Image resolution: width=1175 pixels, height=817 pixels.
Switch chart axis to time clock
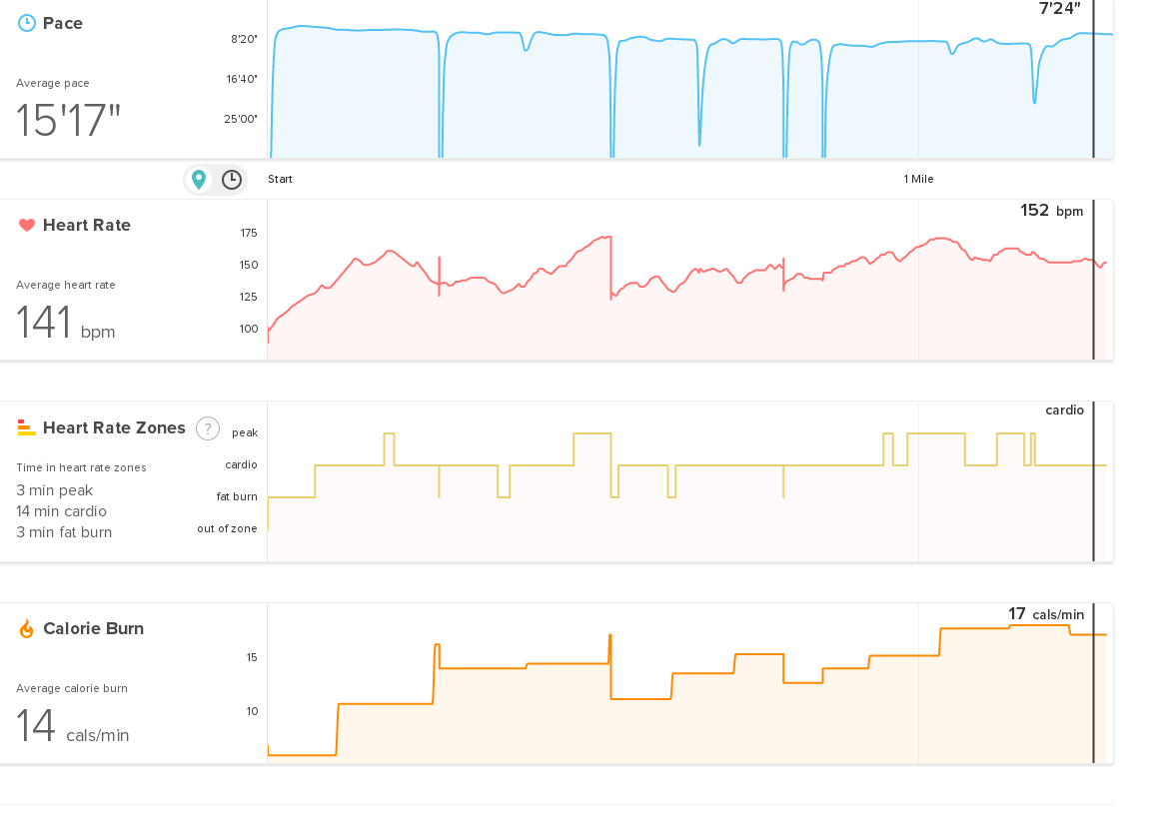(232, 180)
